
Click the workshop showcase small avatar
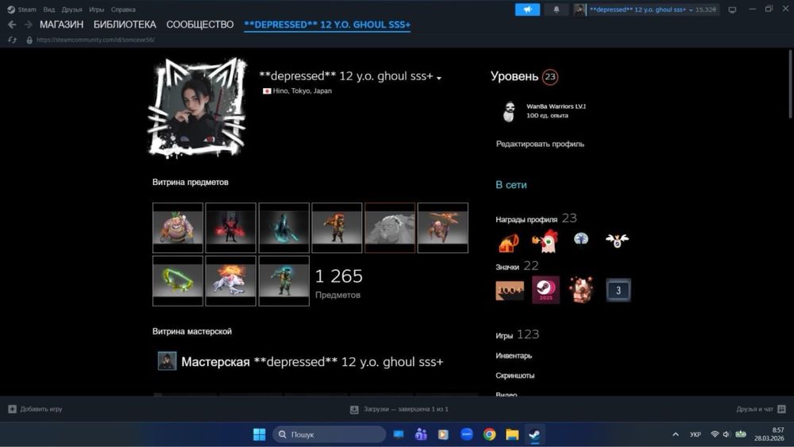167,361
